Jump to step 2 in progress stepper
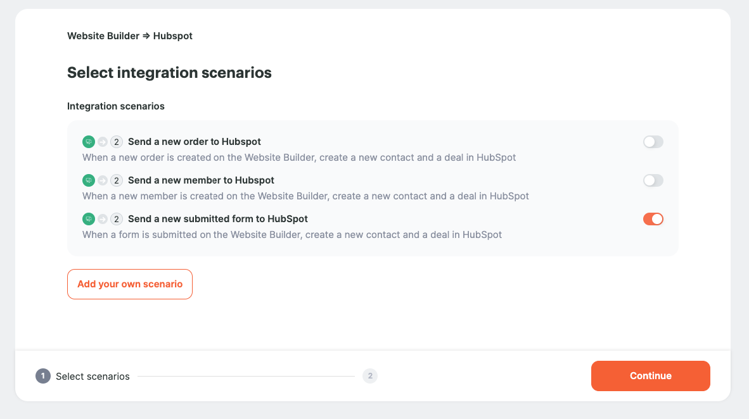Screen dimensions: 749x419 tap(370, 376)
